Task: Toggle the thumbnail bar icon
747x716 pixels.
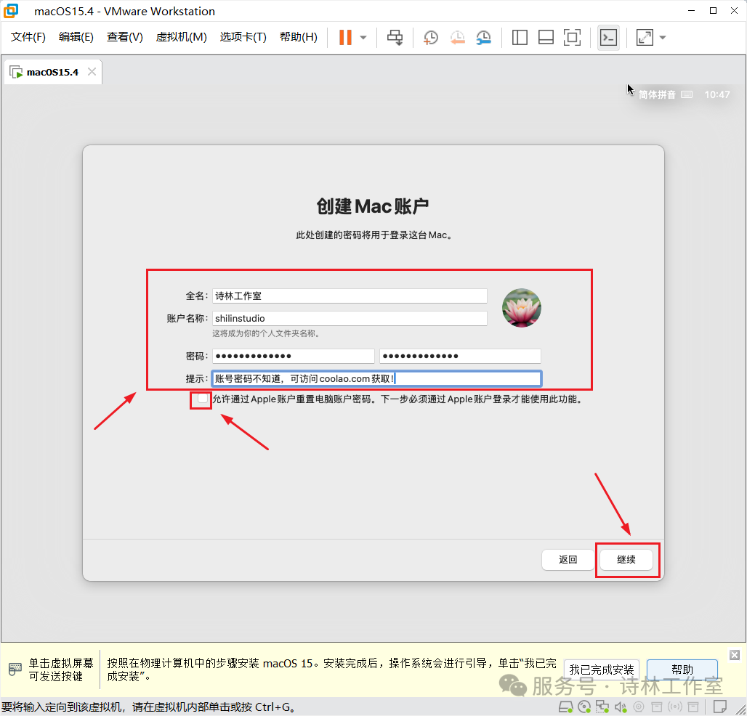Action: pyautogui.click(x=546, y=37)
